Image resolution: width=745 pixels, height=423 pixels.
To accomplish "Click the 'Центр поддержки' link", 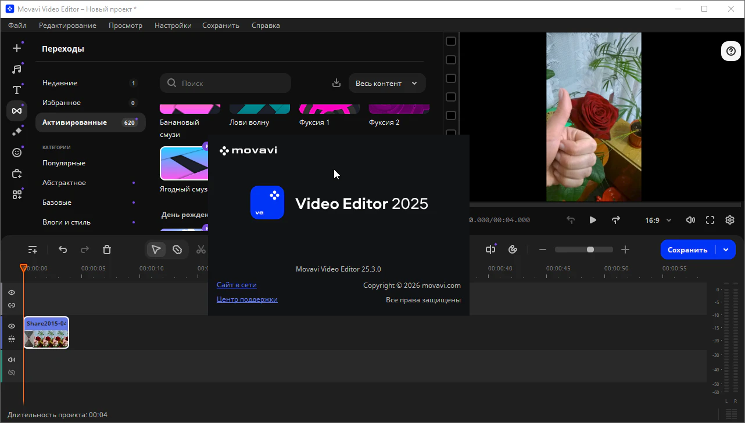I will 247,299.
